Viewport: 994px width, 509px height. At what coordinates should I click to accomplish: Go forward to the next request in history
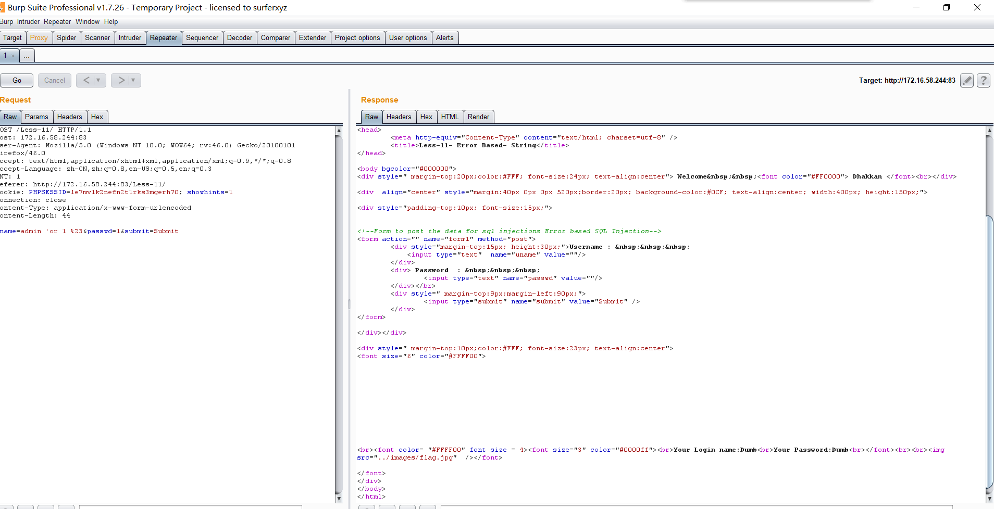pos(121,80)
